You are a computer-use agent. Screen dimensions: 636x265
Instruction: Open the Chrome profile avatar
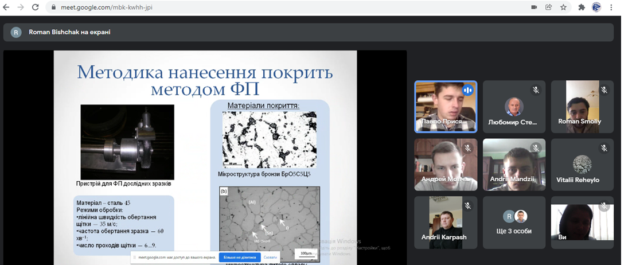[x=596, y=7]
